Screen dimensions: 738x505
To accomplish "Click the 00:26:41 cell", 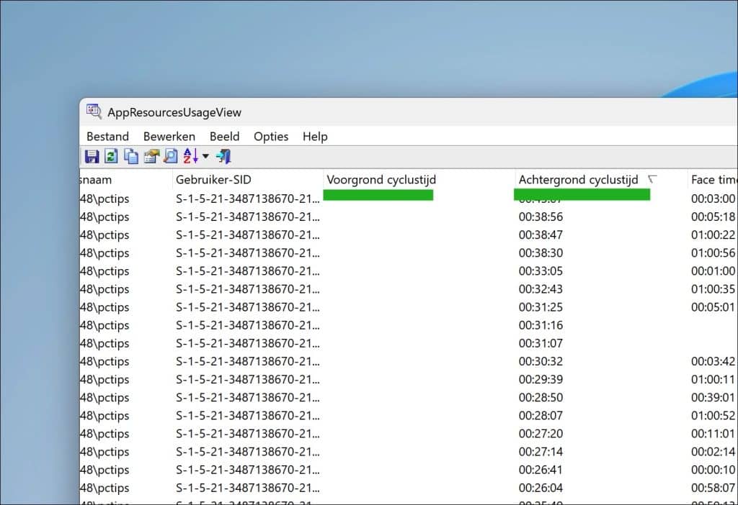I will 541,470.
